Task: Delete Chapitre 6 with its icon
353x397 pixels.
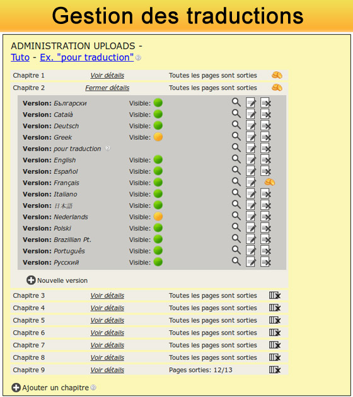Action: pyautogui.click(x=275, y=333)
